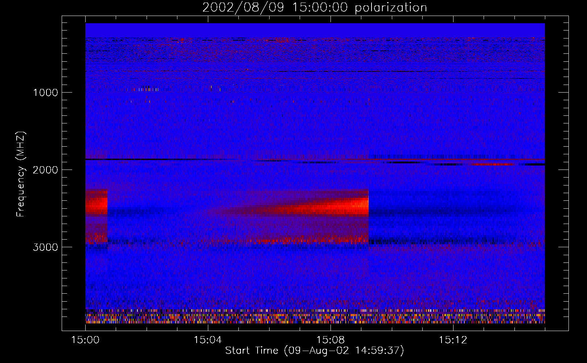Click the 15:04 time axis label
Screen dimensions: 587x363
[208, 340]
